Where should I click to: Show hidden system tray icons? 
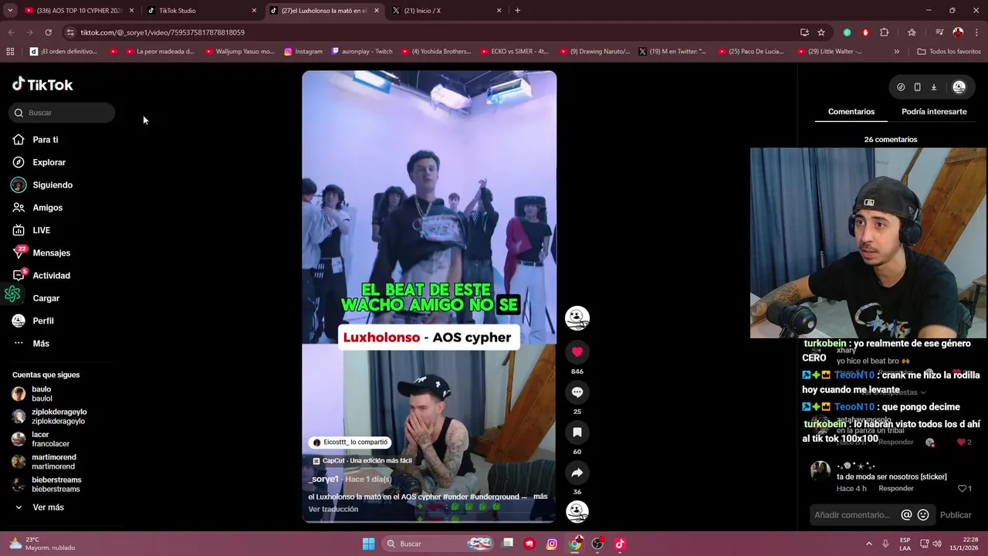click(868, 544)
